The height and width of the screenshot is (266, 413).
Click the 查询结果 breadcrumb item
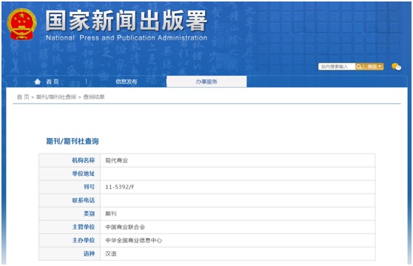(x=94, y=97)
